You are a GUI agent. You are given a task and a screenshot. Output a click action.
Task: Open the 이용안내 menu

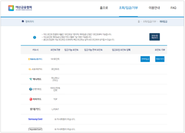[x=154, y=8]
